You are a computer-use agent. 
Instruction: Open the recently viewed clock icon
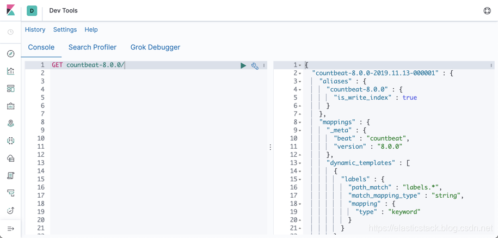click(10, 32)
